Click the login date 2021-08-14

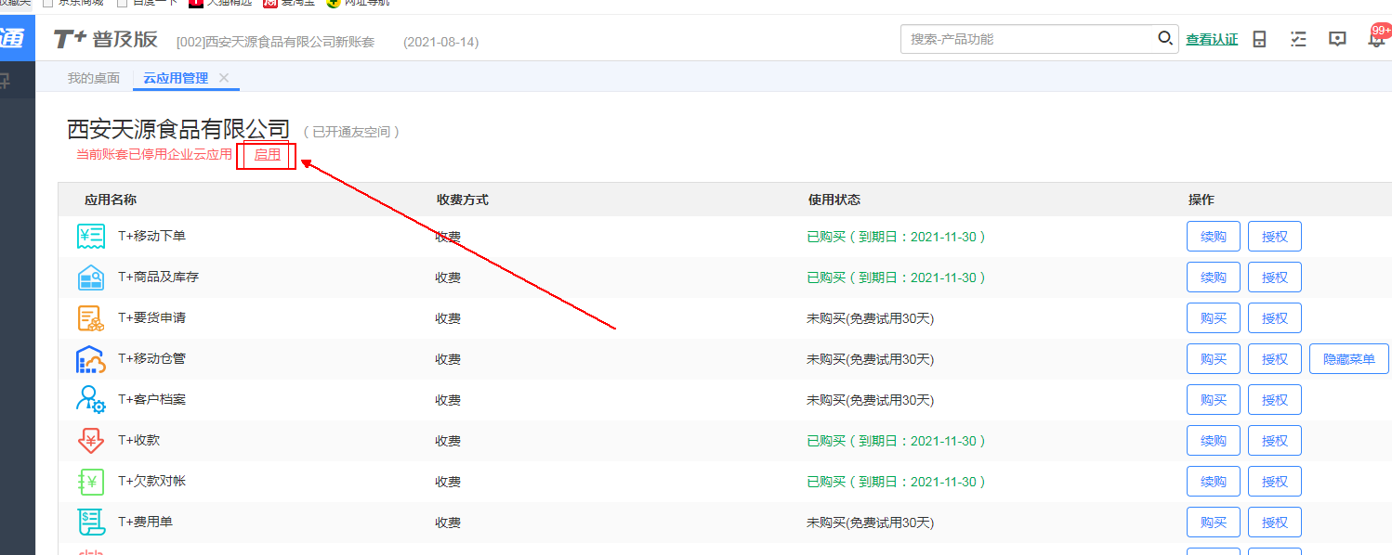click(441, 42)
